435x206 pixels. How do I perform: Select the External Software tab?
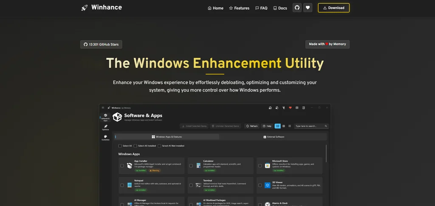[x=274, y=137]
